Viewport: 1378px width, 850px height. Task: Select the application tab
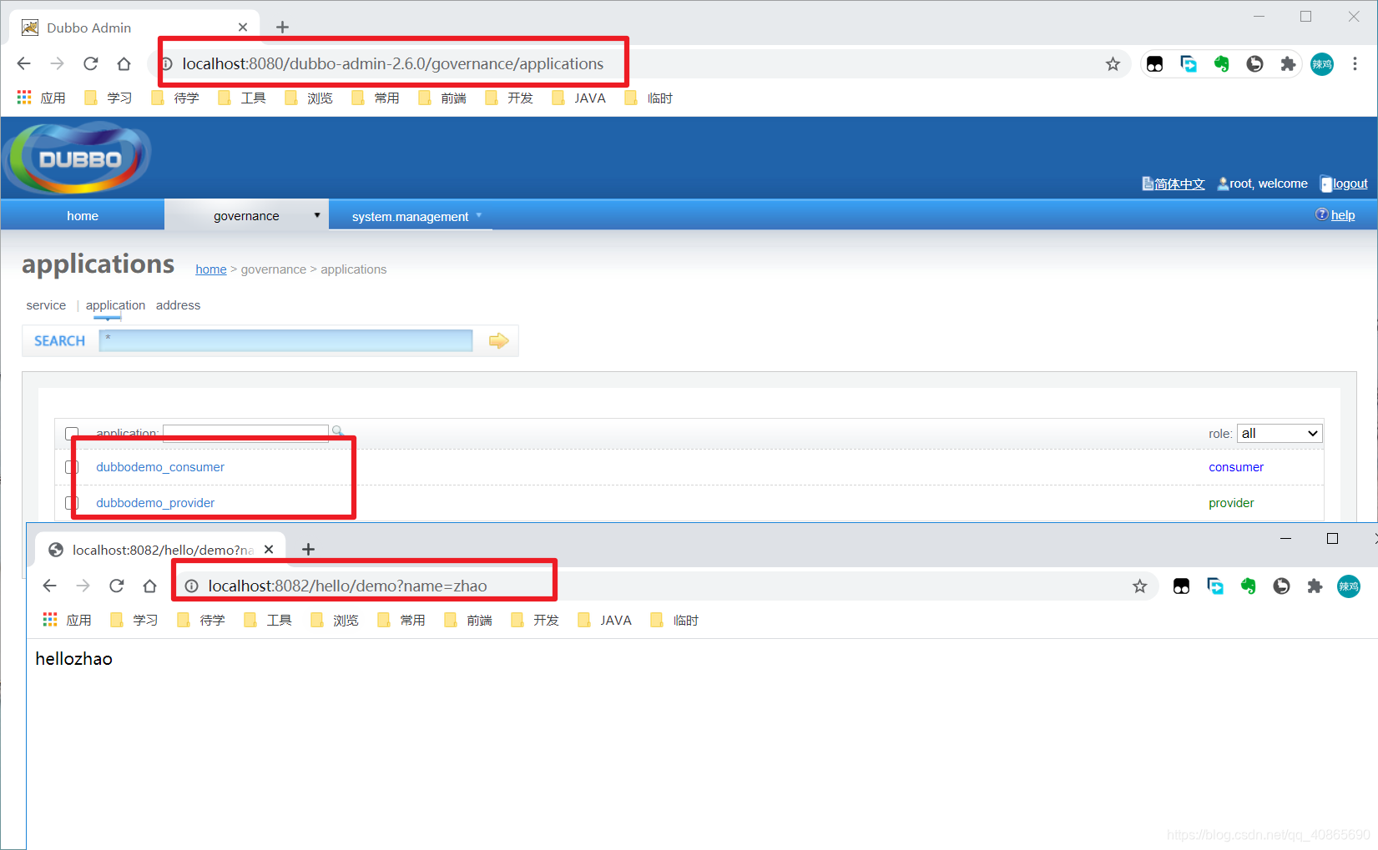click(115, 305)
